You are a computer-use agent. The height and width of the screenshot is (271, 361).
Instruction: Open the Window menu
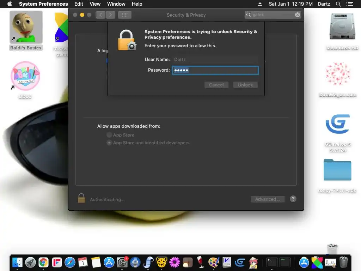point(116,4)
